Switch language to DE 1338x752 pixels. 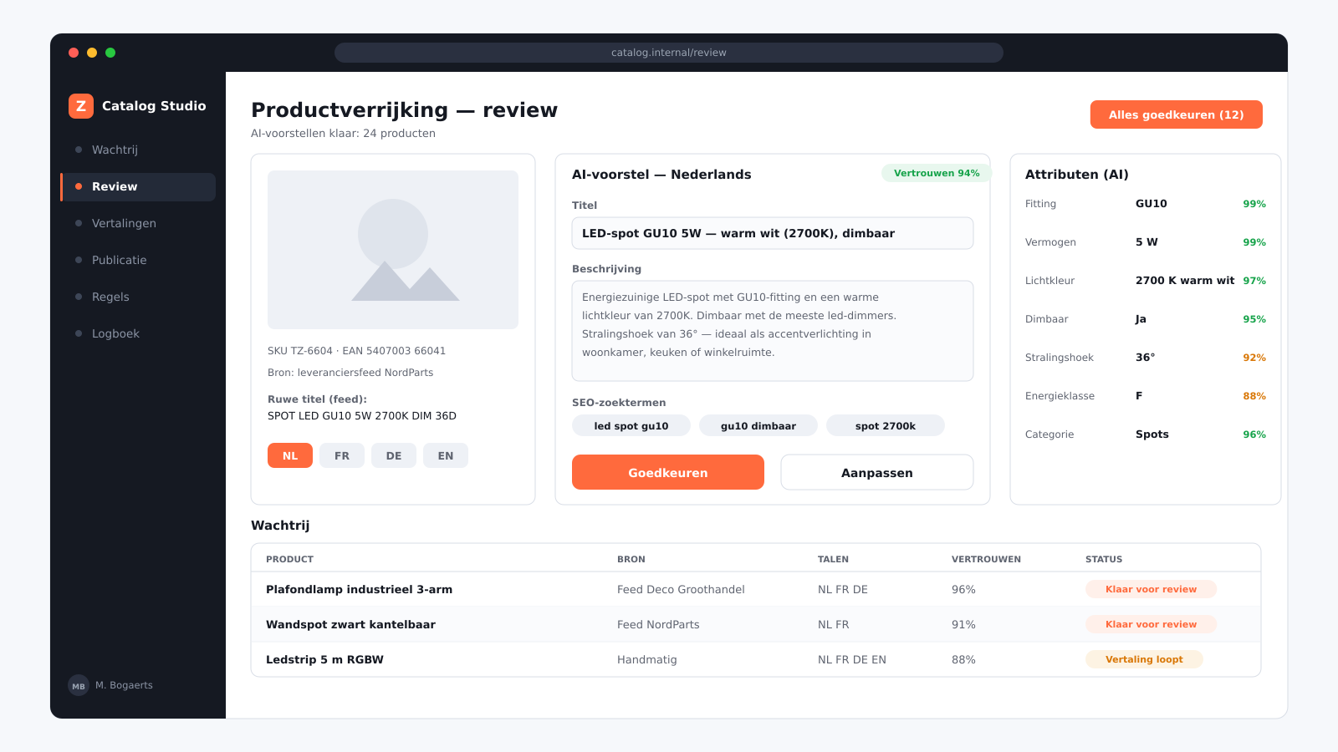pos(394,455)
